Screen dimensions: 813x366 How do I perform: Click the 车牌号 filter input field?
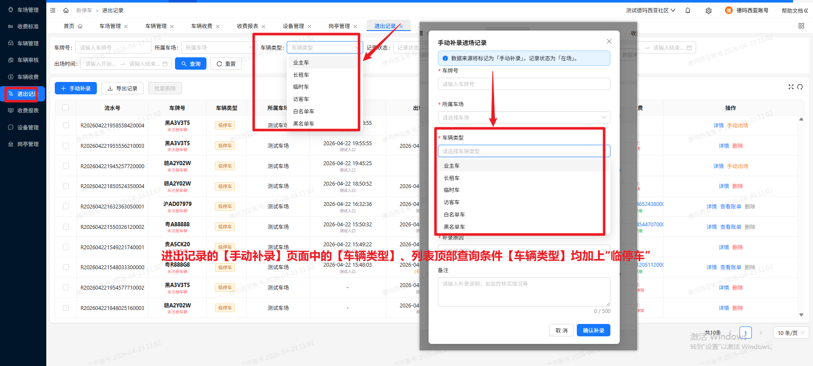pos(113,48)
